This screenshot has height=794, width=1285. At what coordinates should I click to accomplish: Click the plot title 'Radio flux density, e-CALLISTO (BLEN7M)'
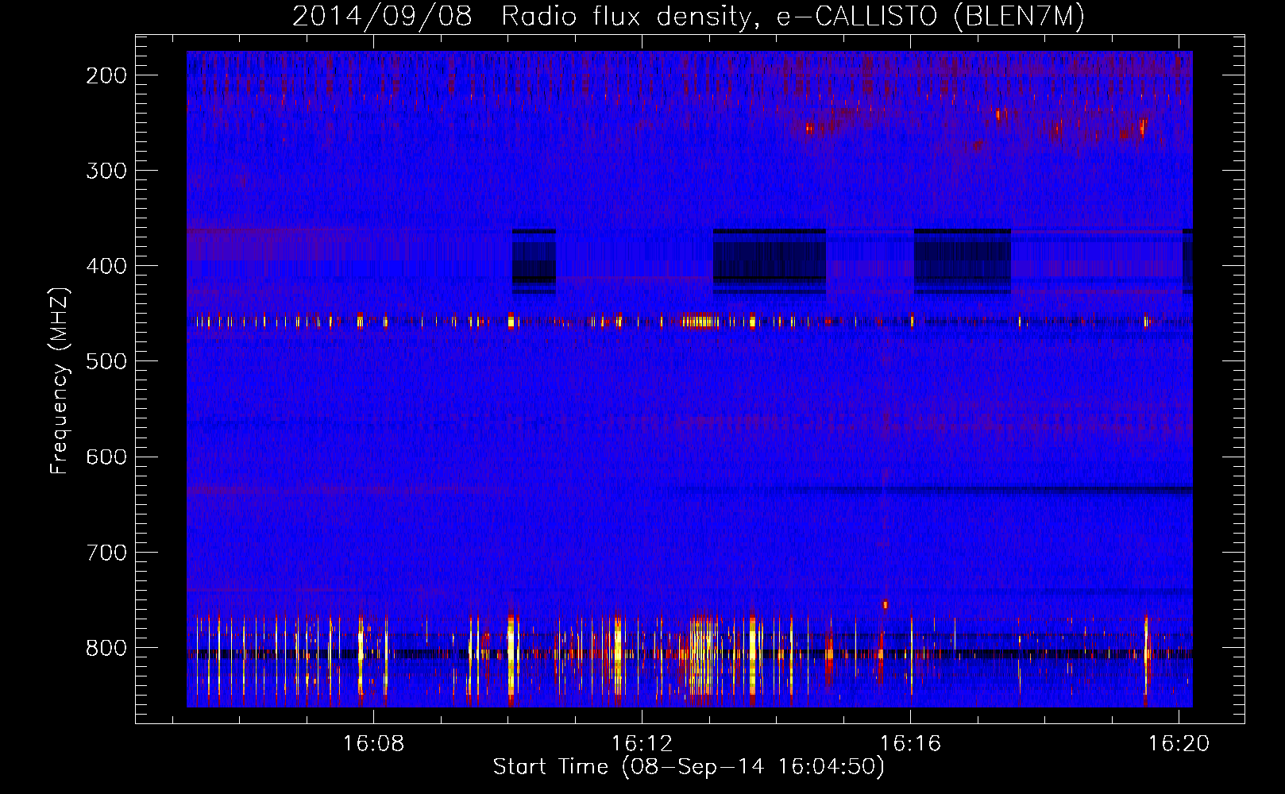tap(793, 17)
